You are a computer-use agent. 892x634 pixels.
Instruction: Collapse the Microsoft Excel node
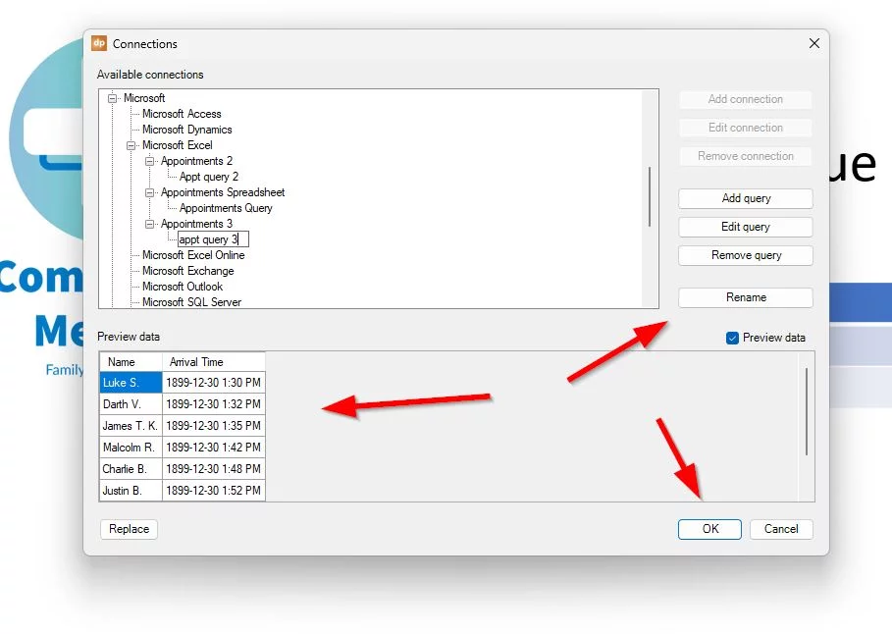coord(131,145)
